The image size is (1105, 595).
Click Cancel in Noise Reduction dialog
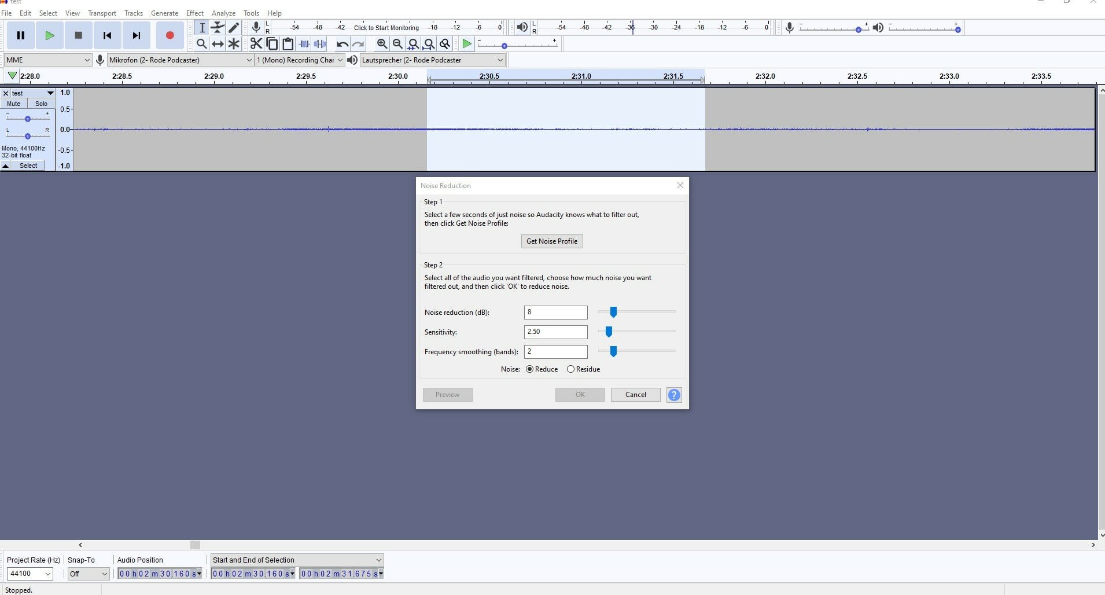(635, 395)
